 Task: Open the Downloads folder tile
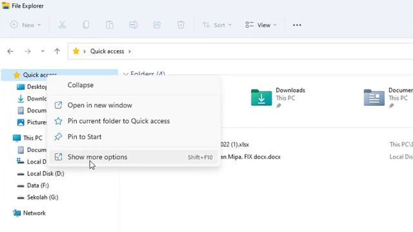point(278,97)
